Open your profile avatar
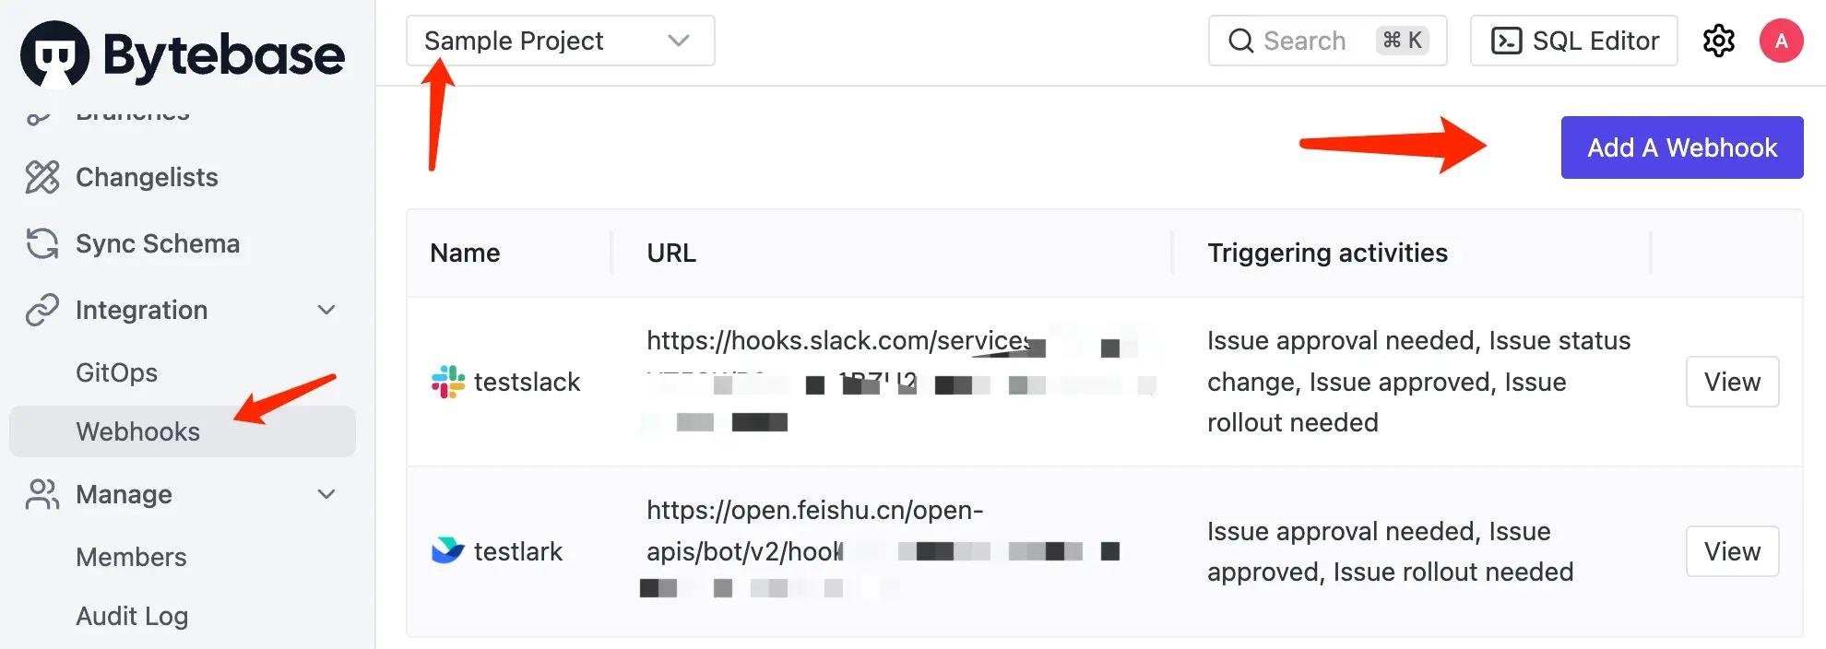1826x649 pixels. pos(1781,41)
